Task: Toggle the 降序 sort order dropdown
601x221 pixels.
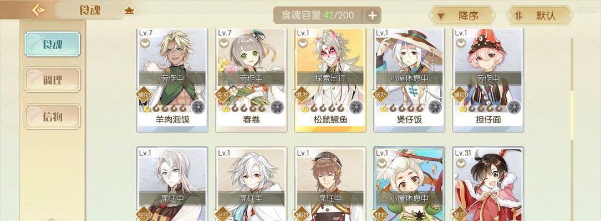Action: (x=462, y=15)
